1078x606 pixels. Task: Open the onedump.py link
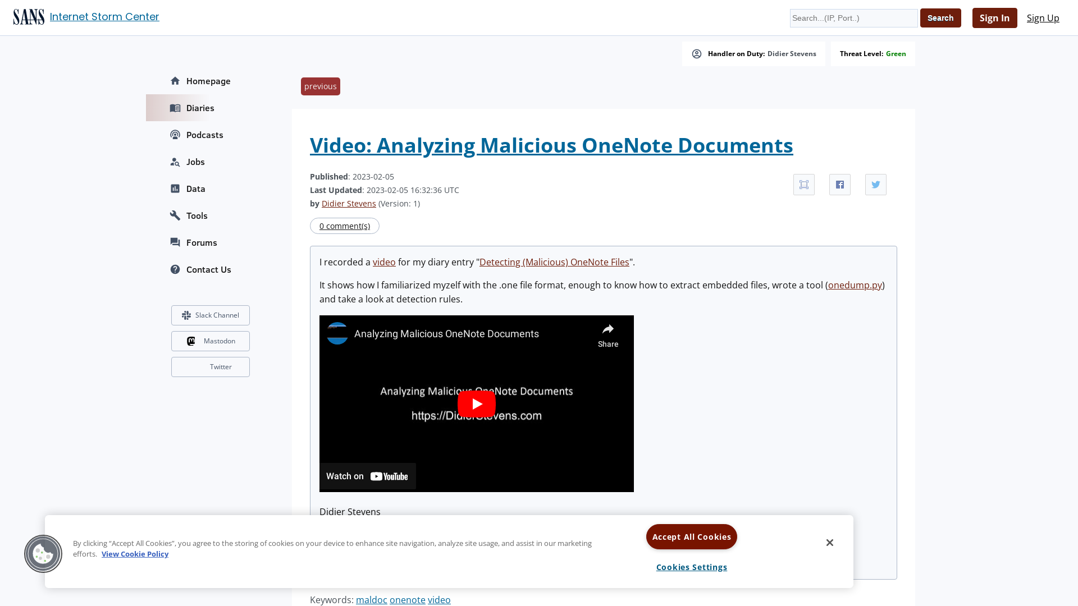point(855,285)
